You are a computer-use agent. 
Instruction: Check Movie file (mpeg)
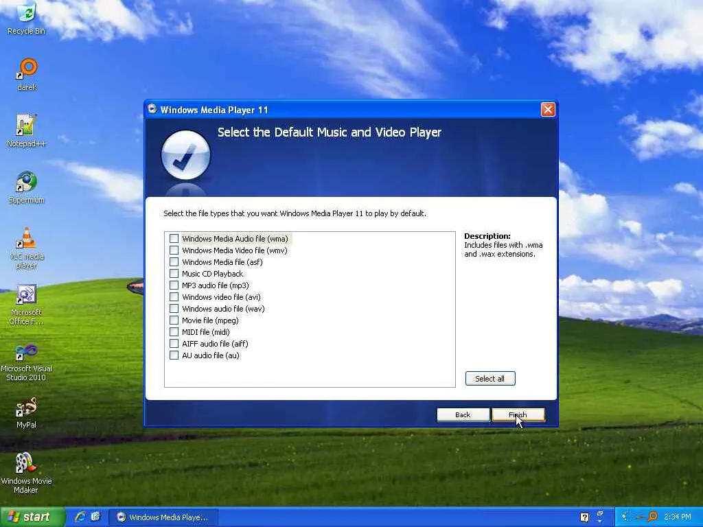[174, 320]
